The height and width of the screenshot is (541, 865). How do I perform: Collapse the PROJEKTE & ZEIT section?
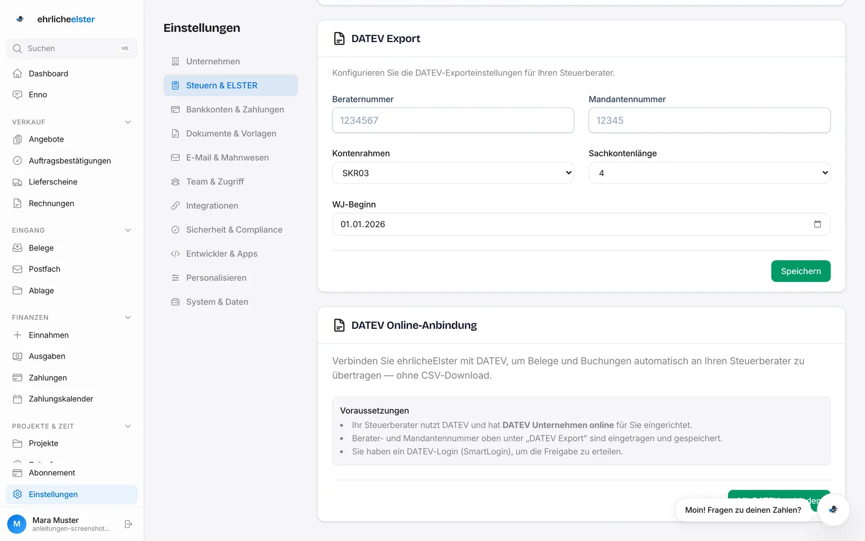(128, 426)
